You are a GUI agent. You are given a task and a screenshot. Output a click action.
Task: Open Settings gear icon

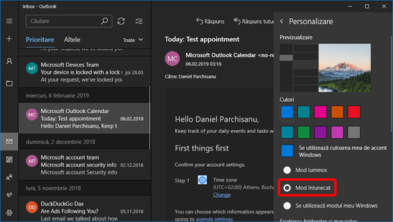pyautogui.click(x=9, y=213)
